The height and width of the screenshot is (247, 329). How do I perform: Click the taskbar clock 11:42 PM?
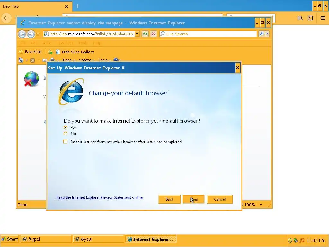(316, 241)
